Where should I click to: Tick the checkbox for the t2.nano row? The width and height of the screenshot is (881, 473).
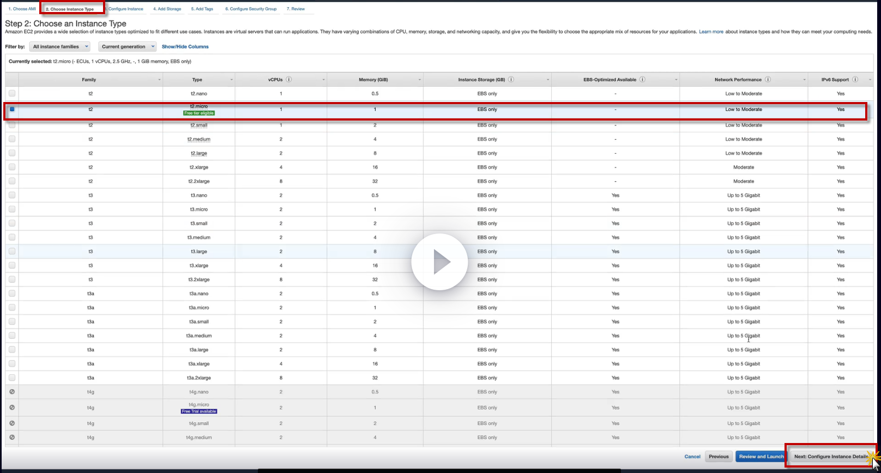point(12,93)
